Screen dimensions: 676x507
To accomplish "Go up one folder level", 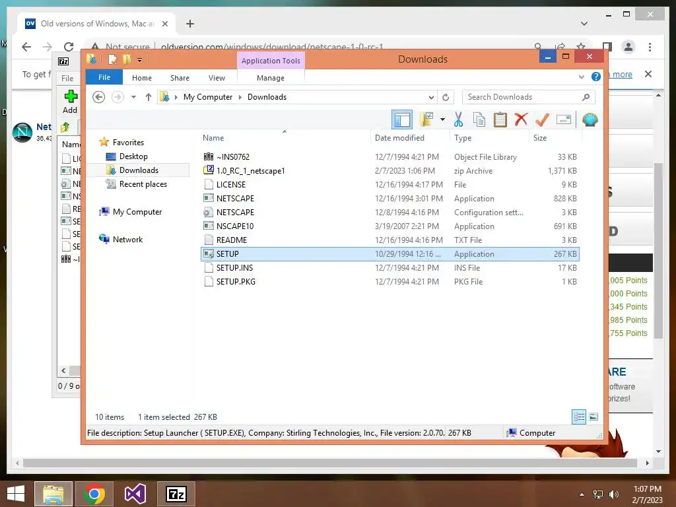I will [149, 97].
